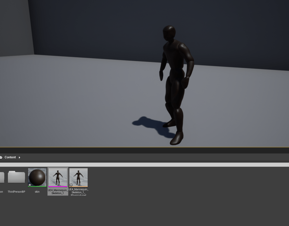The image size is (289, 226).
Task: Select the skin material sphere thumbnail
Action: 37,177
